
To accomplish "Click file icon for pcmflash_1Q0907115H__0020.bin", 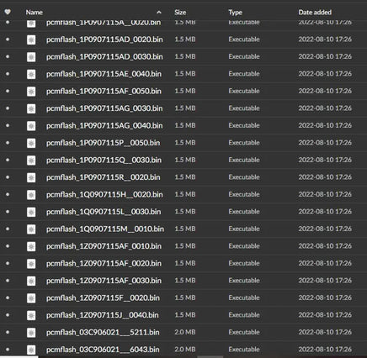I will tap(31, 195).
